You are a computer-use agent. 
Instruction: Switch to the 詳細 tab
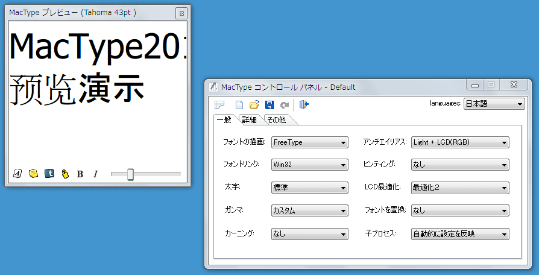click(x=249, y=119)
